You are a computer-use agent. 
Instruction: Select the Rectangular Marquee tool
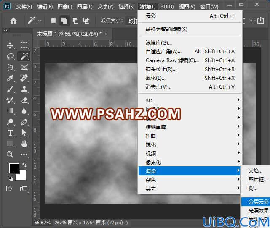(x=24, y=45)
